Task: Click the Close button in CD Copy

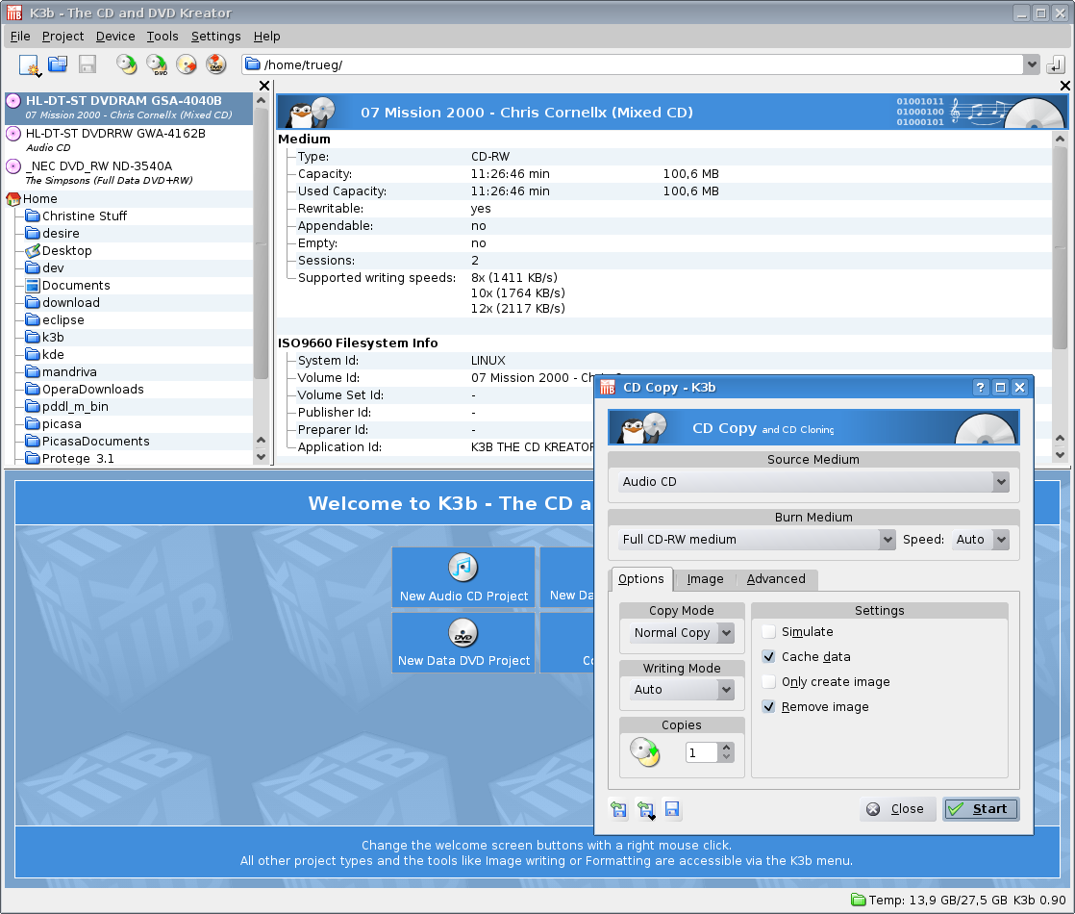Action: (x=895, y=809)
